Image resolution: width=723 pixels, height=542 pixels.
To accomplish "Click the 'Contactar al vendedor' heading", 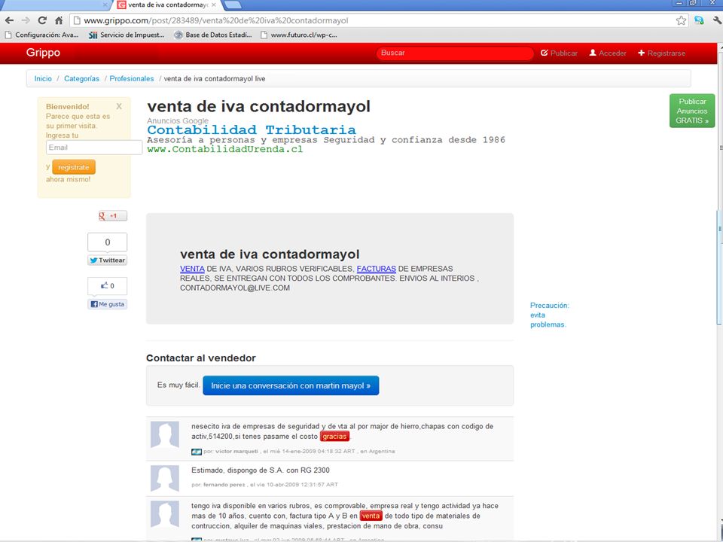I will pos(201,358).
